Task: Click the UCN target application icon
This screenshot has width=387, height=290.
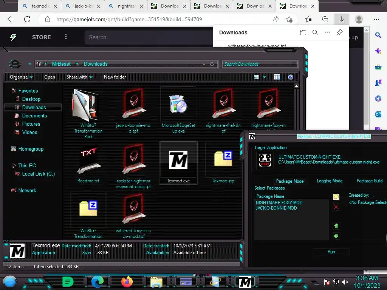Action: [265, 160]
